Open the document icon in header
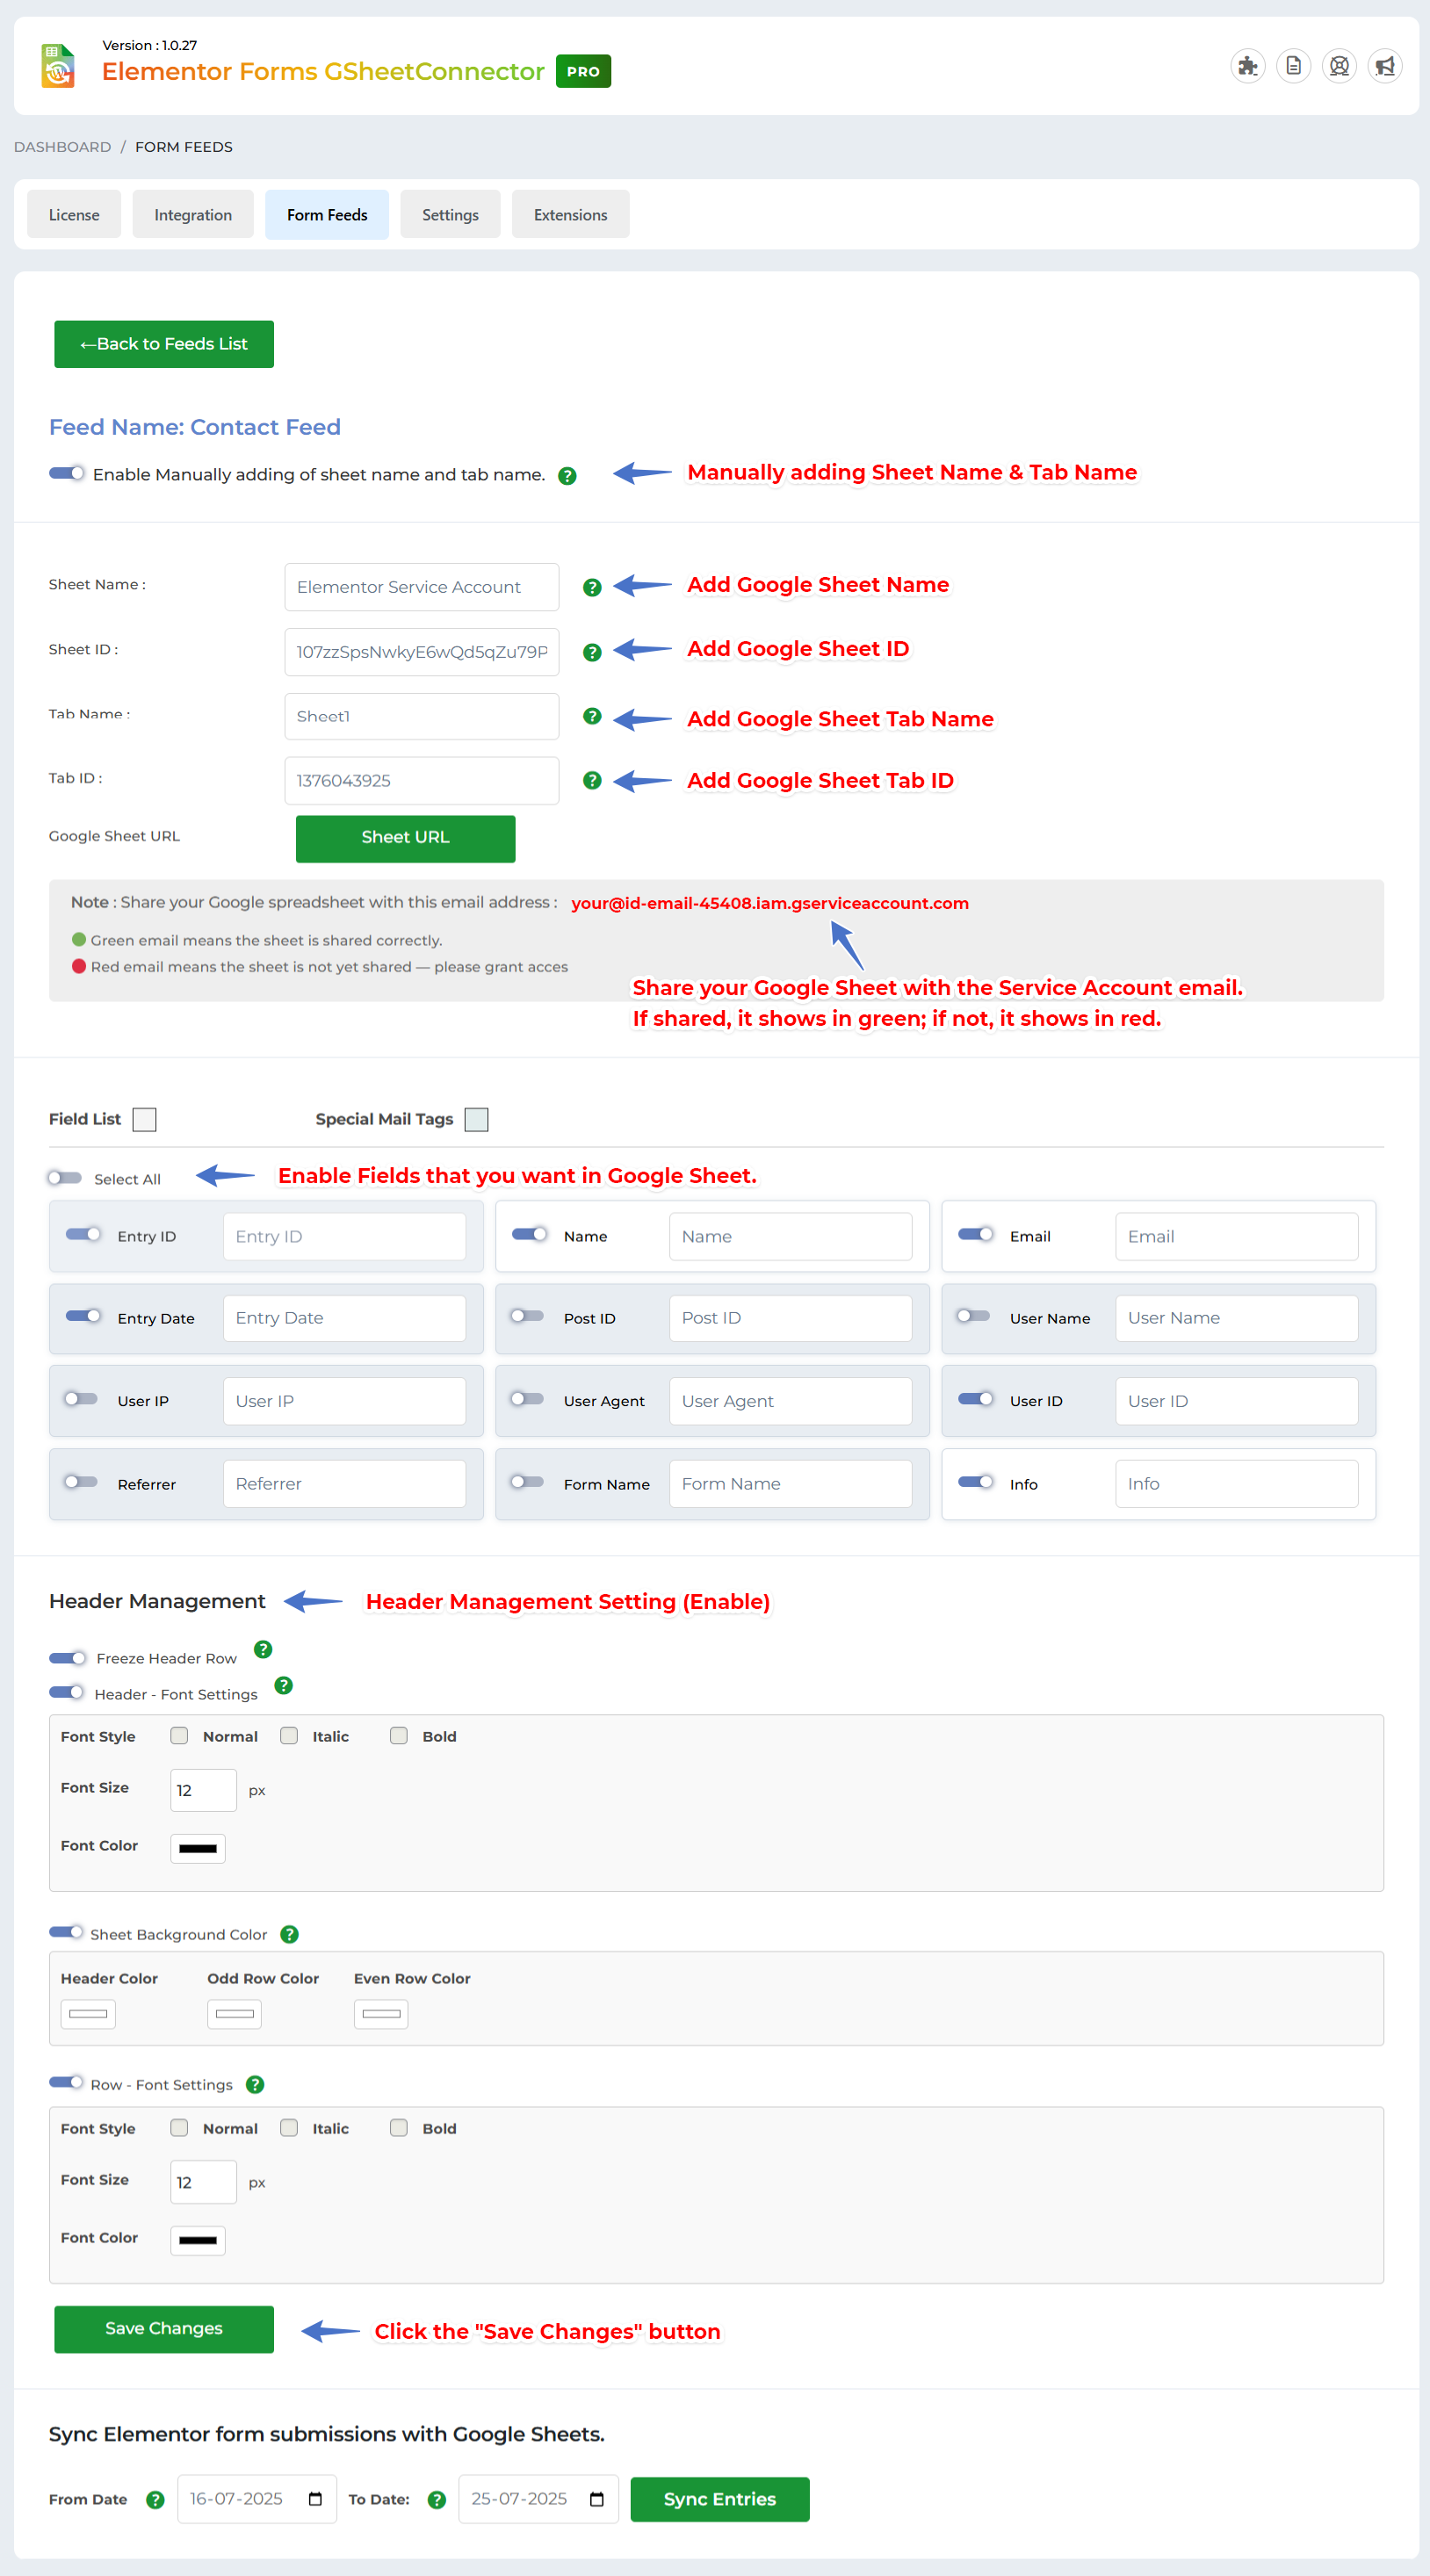The image size is (1430, 2576). click(x=1293, y=67)
